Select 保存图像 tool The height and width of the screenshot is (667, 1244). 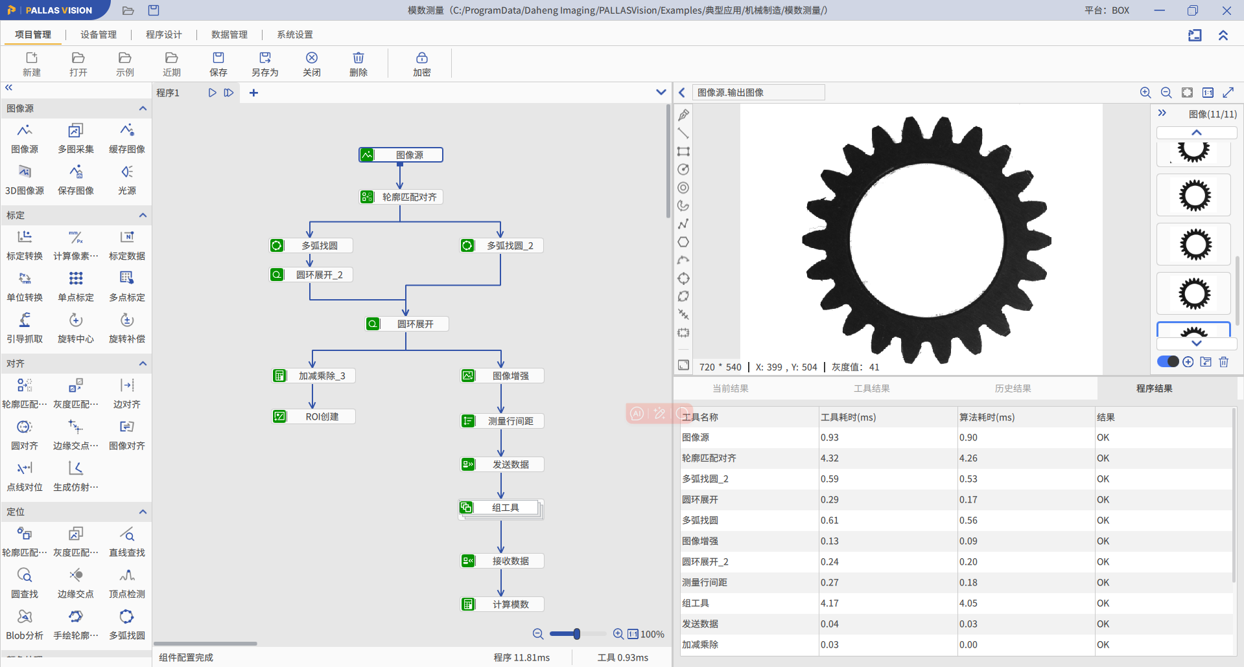[x=76, y=180]
